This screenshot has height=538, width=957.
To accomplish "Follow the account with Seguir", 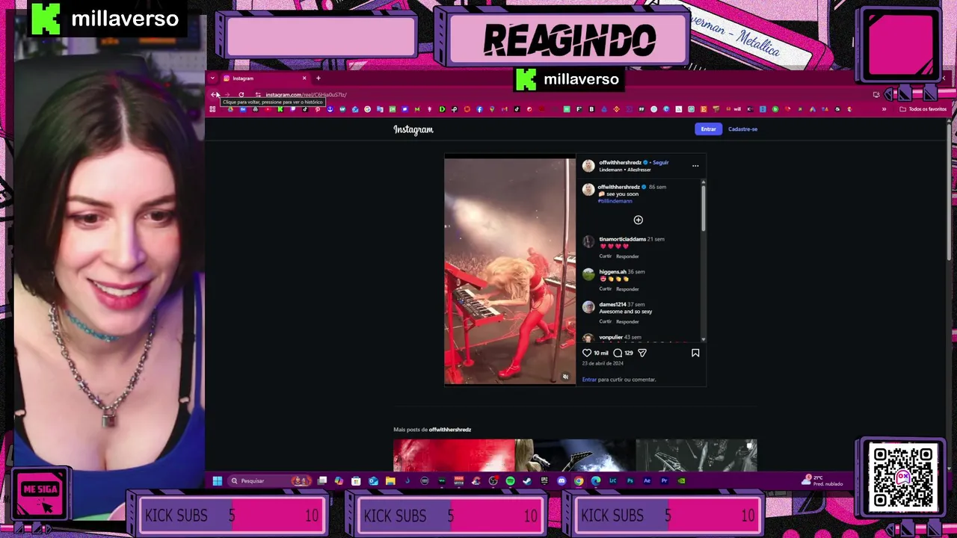I will [660, 162].
